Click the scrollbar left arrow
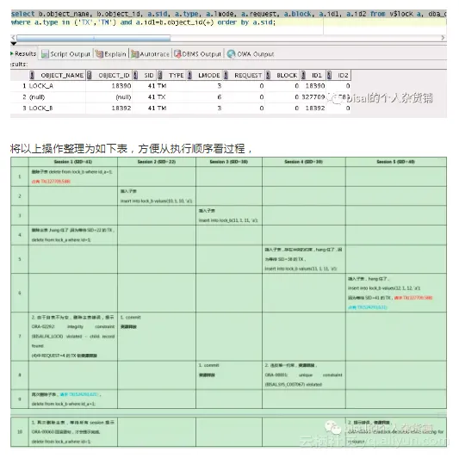 point(13,38)
